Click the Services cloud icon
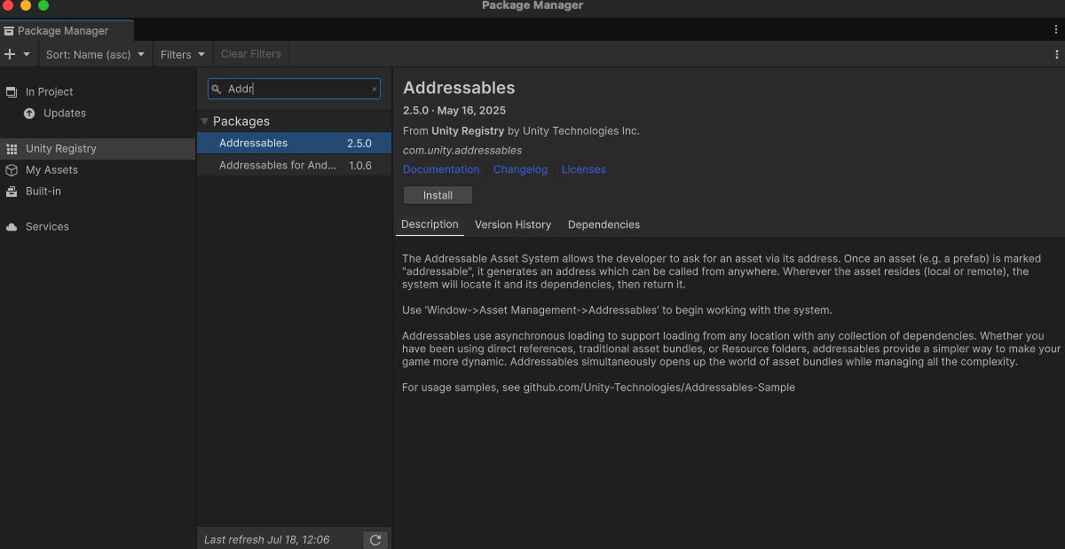Image resolution: width=1065 pixels, height=549 pixels. coord(12,227)
